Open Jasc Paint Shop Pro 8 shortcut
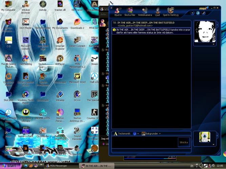 60,134
